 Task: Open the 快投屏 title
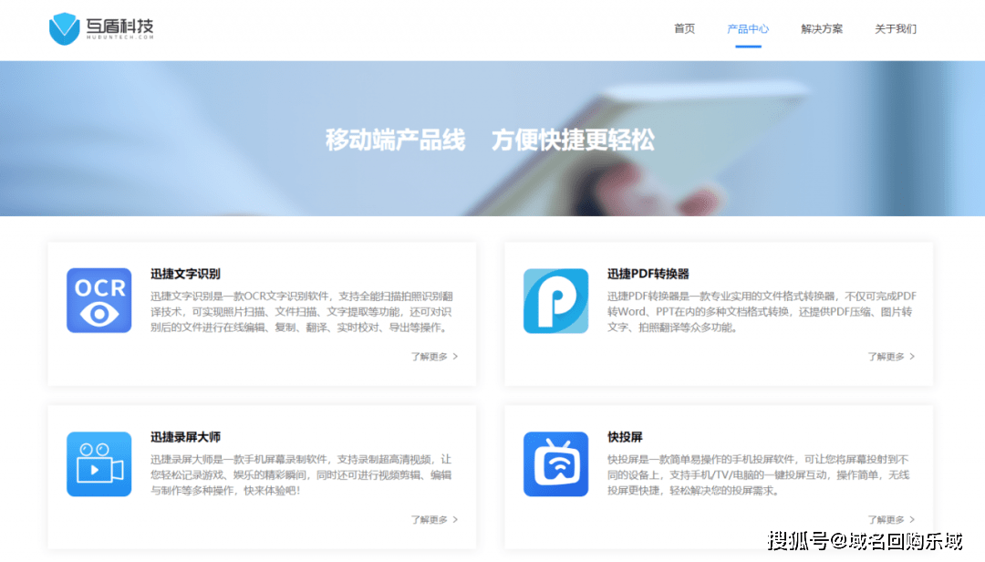[625, 437]
